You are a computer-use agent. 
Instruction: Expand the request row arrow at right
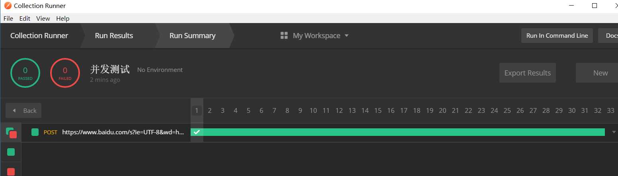(614, 132)
